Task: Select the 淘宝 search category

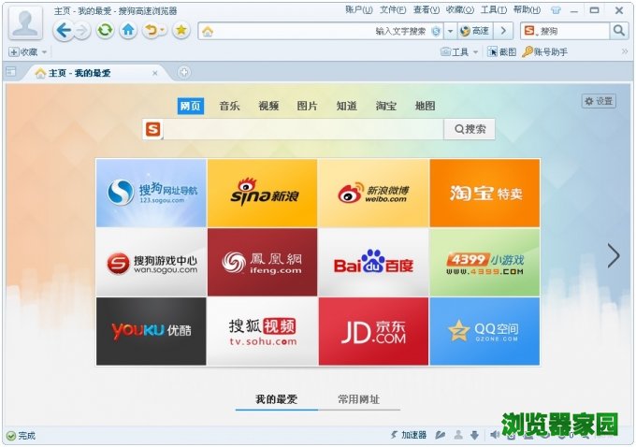Action: coord(385,107)
